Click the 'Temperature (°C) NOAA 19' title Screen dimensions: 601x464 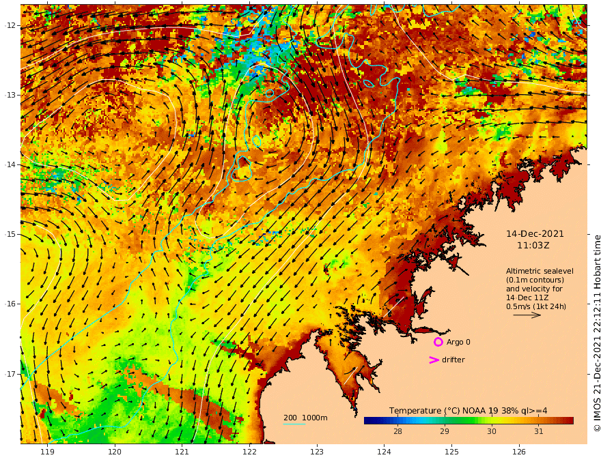443,411
